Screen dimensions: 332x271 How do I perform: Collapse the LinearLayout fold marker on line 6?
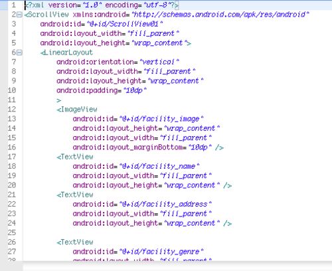coord(19,52)
